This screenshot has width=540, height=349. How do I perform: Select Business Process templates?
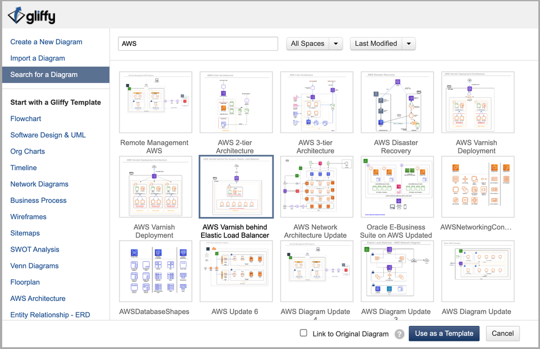(x=38, y=200)
